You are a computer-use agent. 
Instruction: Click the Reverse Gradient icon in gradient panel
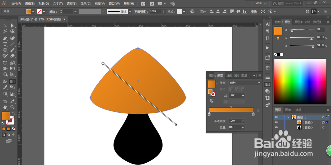coord(212,101)
